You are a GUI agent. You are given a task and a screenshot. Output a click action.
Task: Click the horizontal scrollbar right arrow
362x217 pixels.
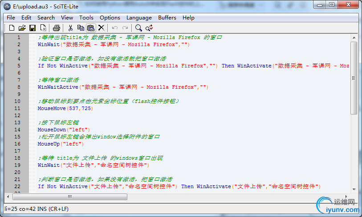pos(346,197)
